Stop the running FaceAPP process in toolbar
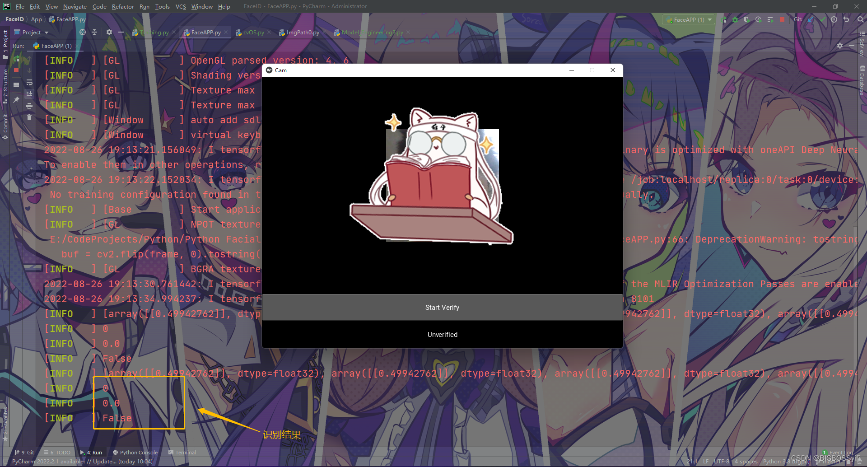867x467 pixels. point(782,19)
